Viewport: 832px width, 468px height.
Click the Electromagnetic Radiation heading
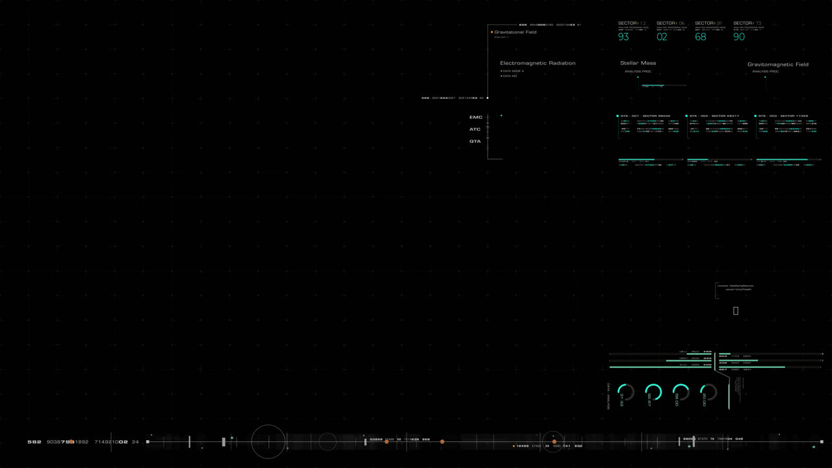tap(538, 62)
